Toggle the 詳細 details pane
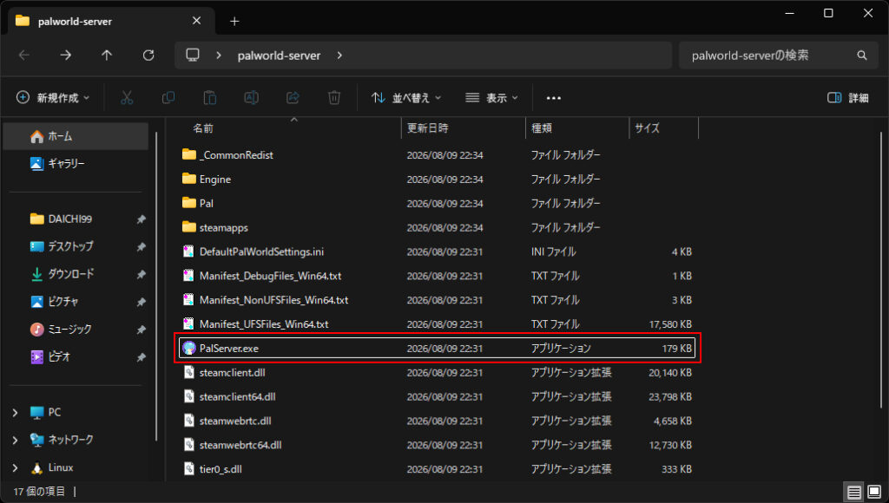This screenshot has width=889, height=503. [848, 98]
